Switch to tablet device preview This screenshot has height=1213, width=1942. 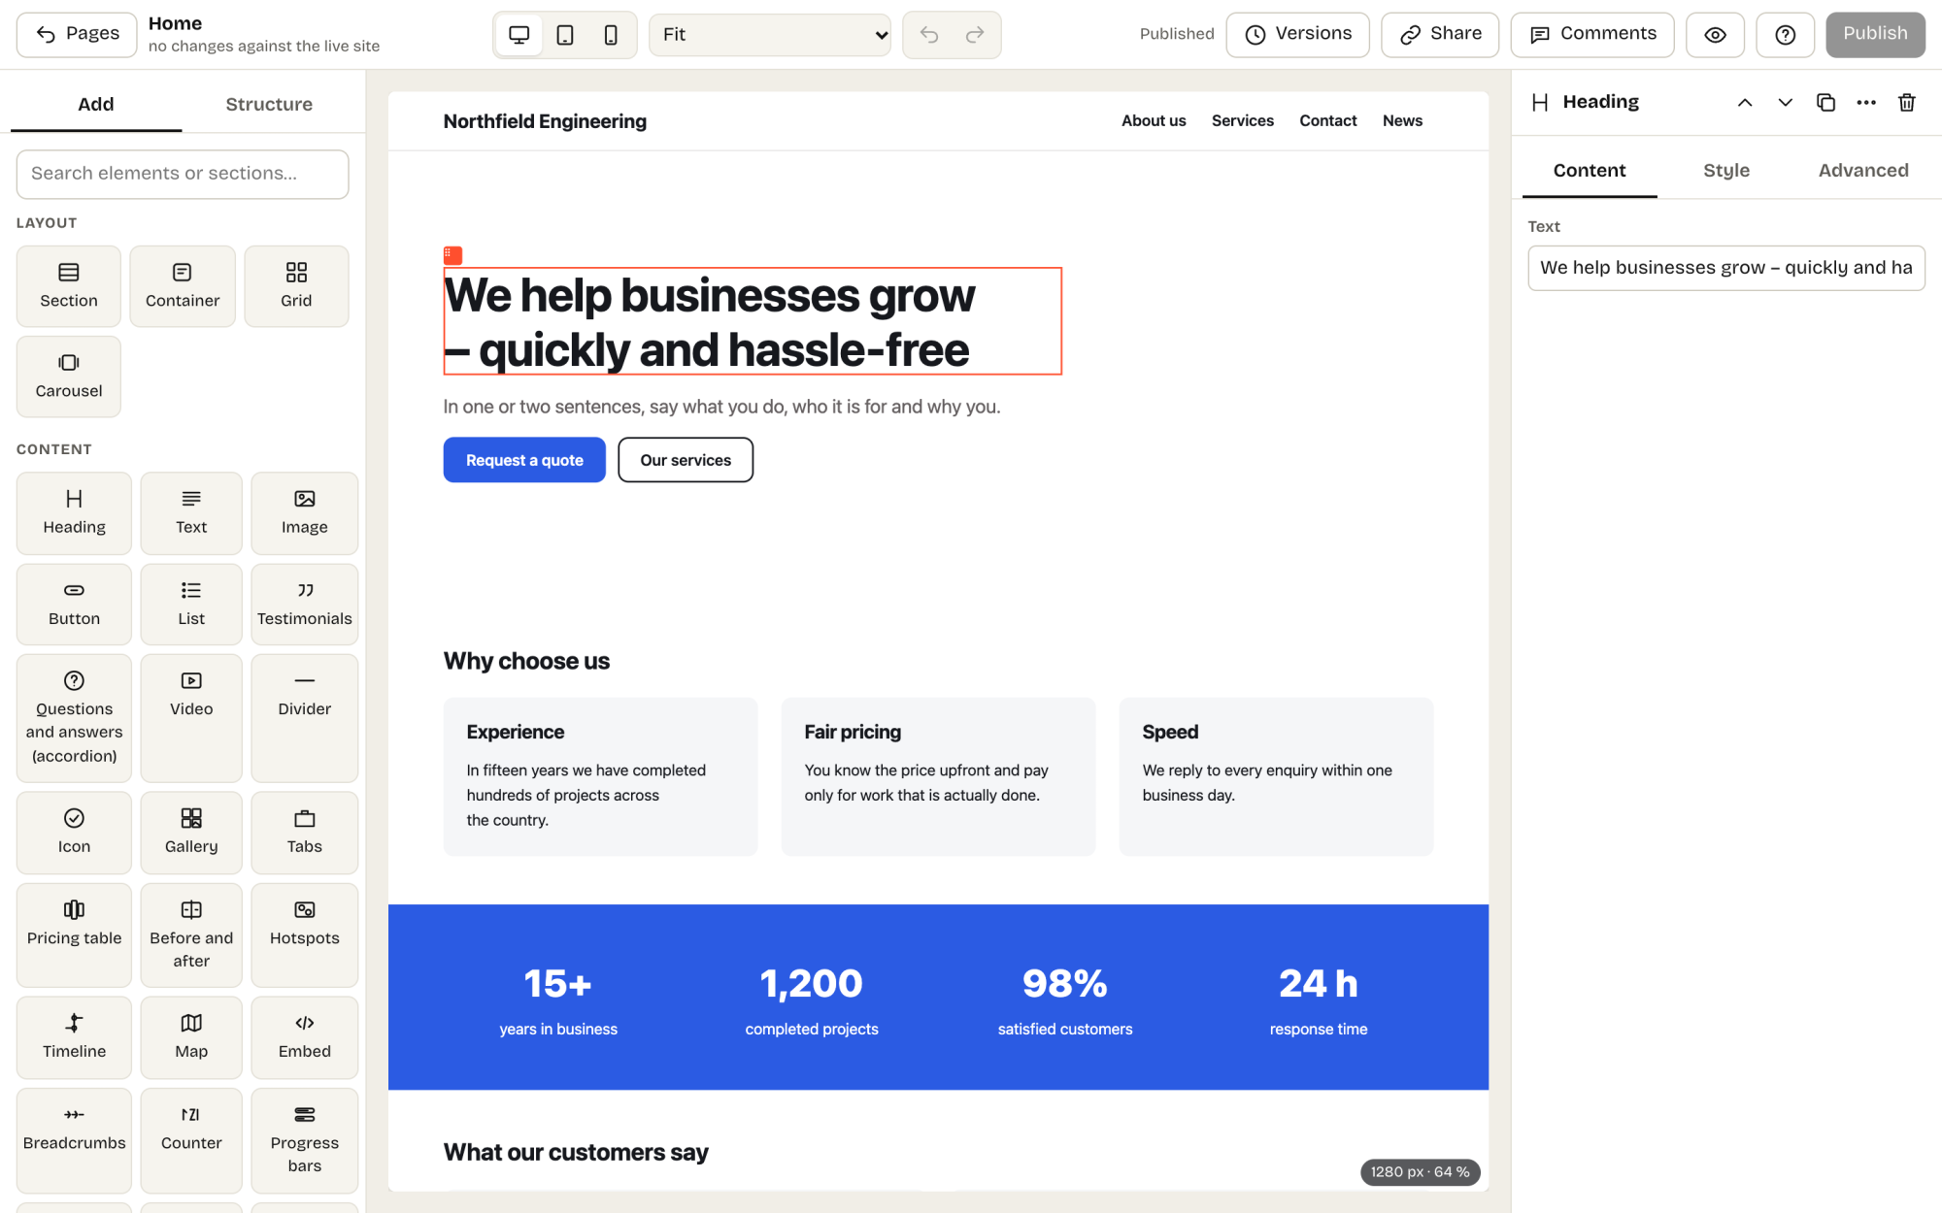tap(564, 35)
